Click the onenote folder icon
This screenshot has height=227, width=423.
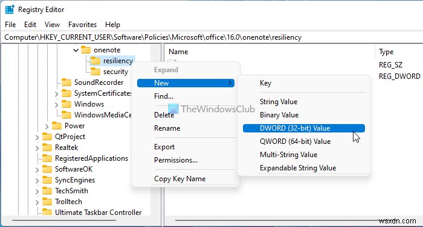coord(86,50)
